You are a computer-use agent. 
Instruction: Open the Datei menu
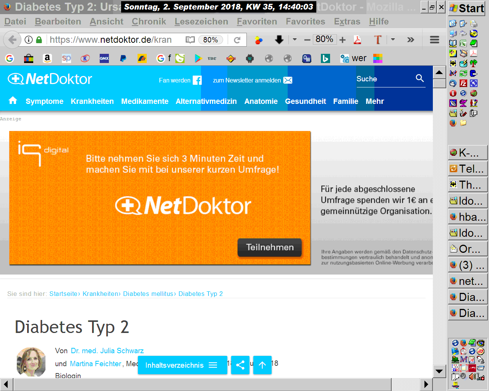15,22
